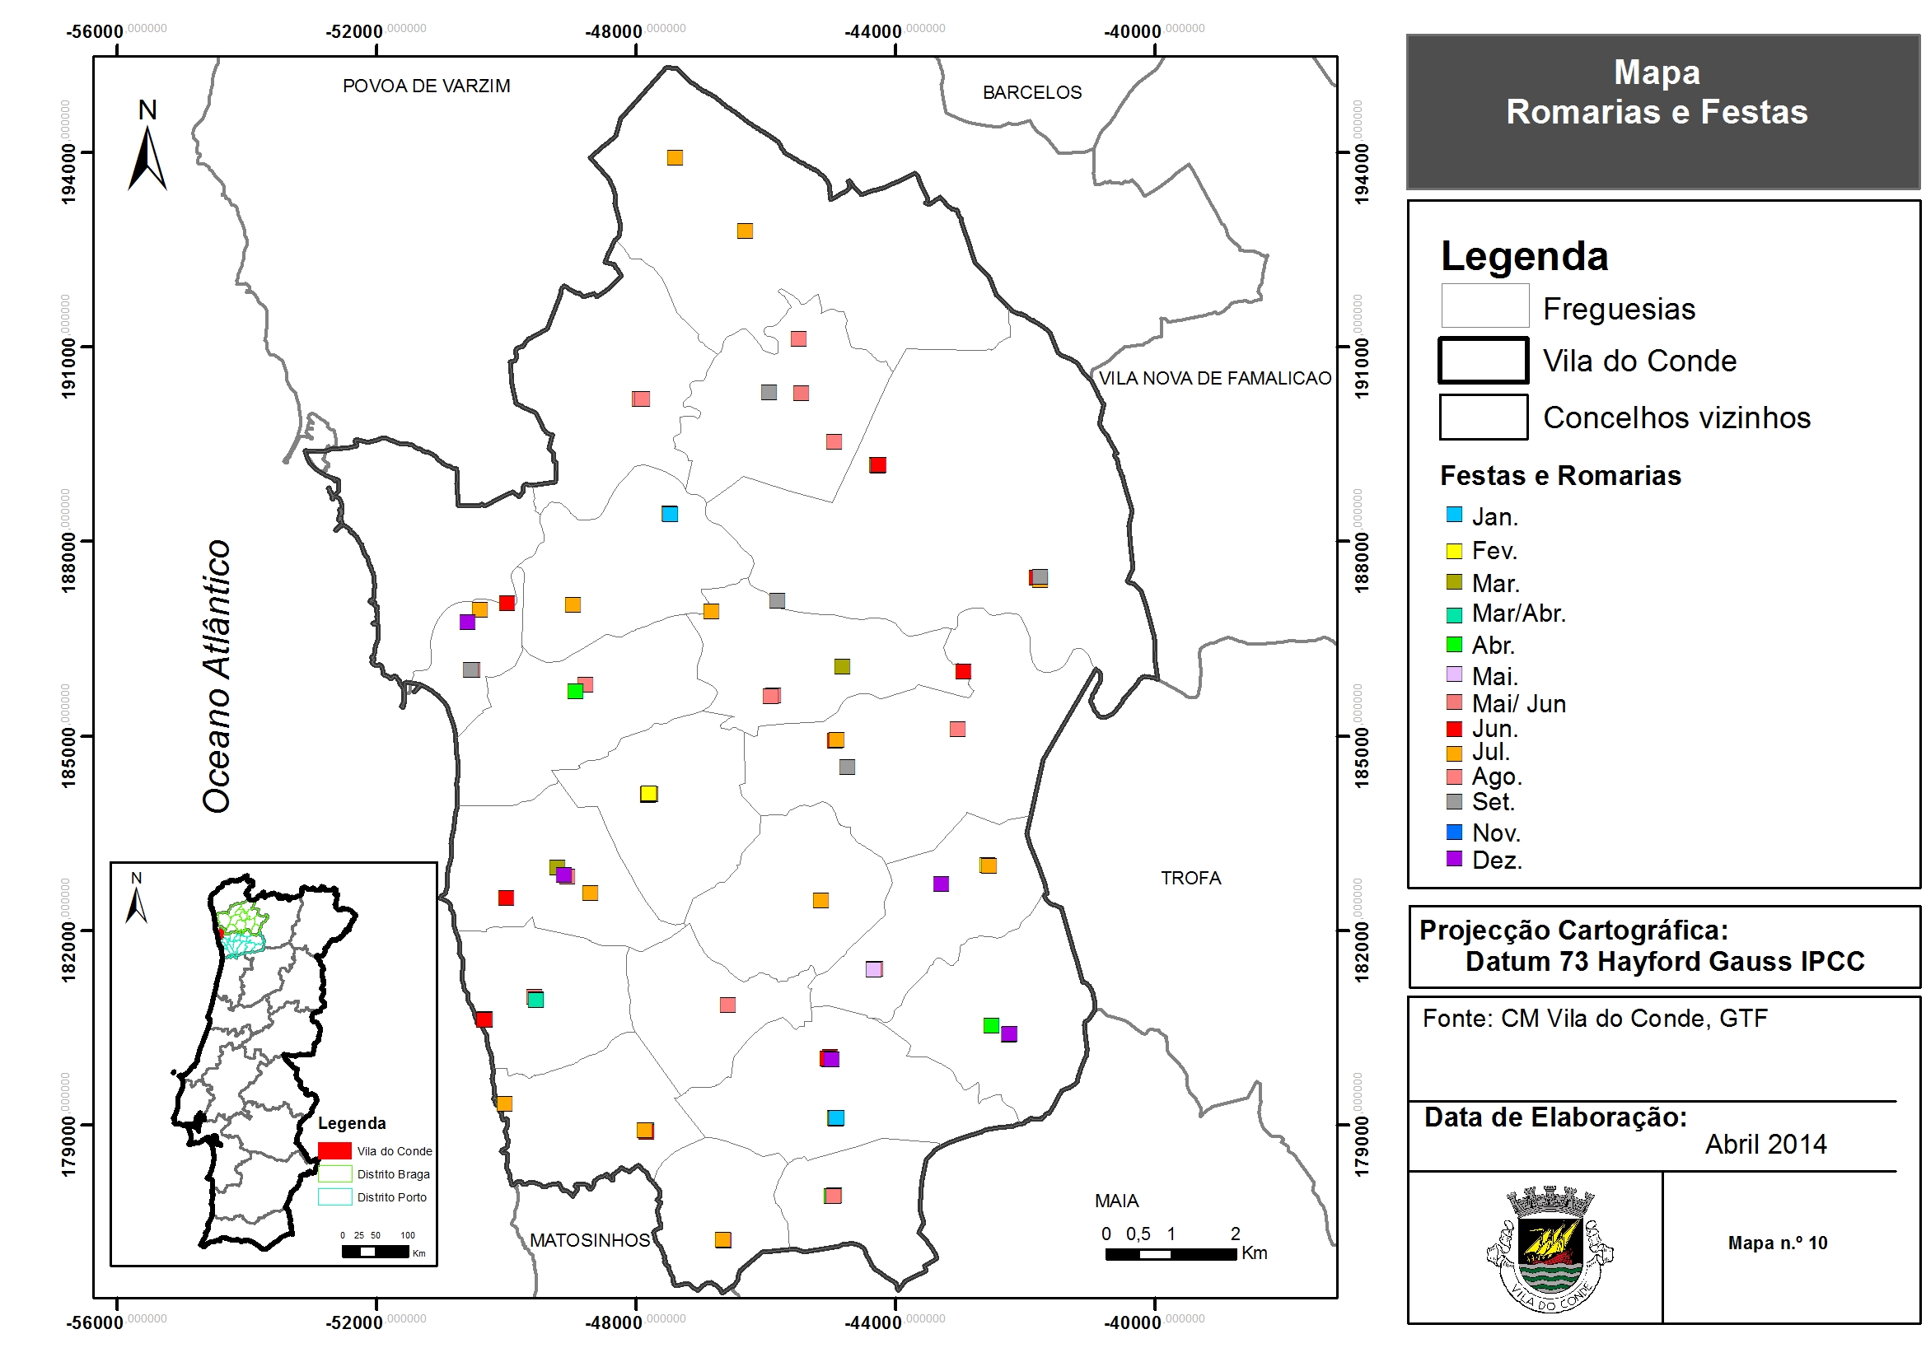Click the "Data de Elaboração:" heading
The width and height of the screenshot is (1926, 1362).
point(1555,1117)
